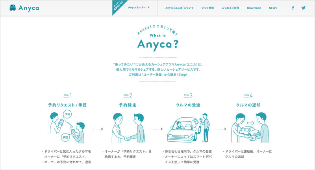Click the 'What is' subtitle text
The height and width of the screenshot is (170, 315).
tap(158, 36)
